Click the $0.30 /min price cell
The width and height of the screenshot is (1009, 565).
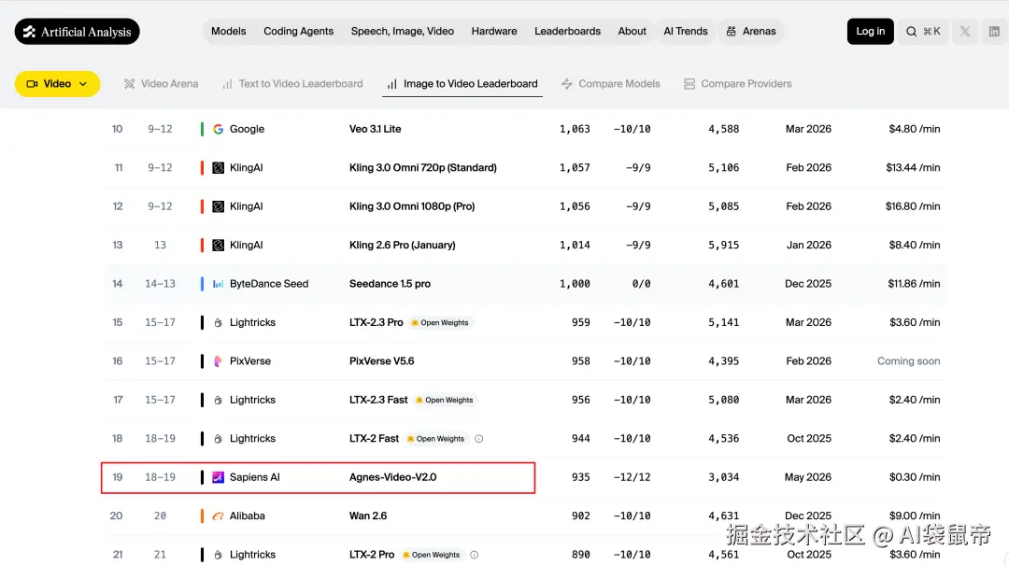point(915,477)
